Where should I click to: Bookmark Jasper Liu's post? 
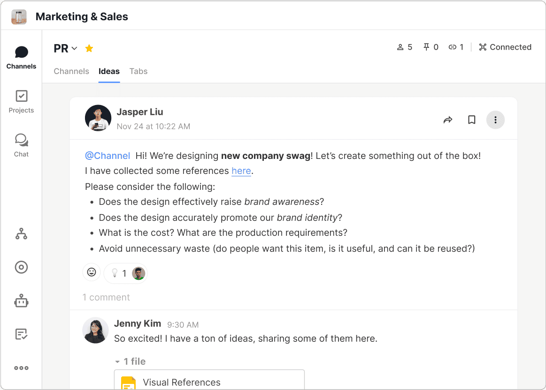coord(471,120)
